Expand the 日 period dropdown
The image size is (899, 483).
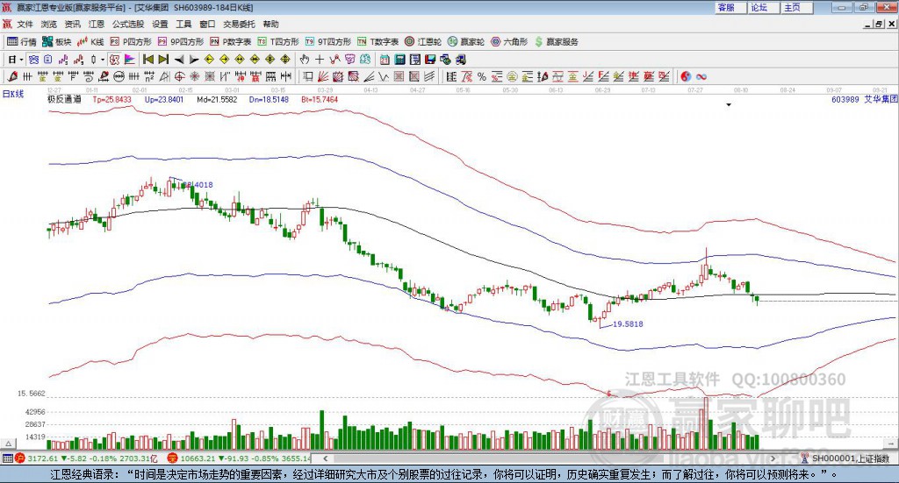21,60
